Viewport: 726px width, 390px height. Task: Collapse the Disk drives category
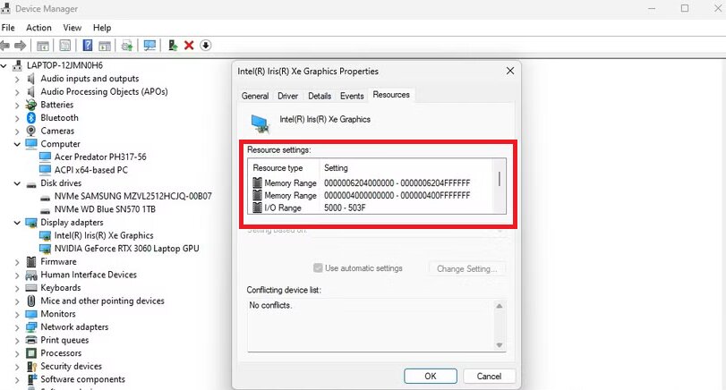(17, 183)
